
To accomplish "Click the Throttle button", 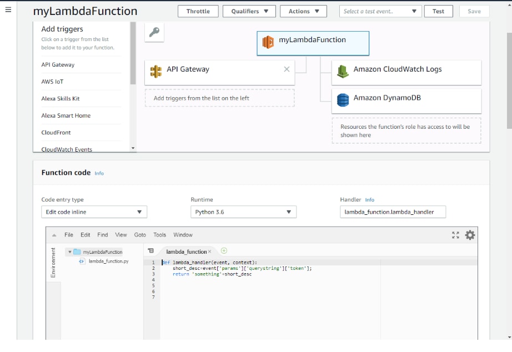I will 198,11.
